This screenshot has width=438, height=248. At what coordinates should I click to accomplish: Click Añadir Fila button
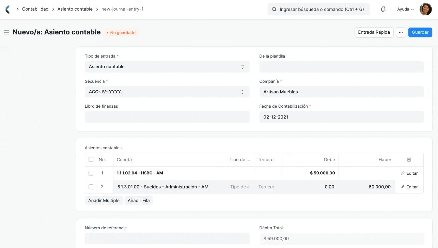pyautogui.click(x=139, y=201)
